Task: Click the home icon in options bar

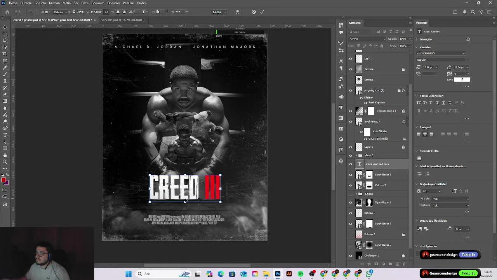Action: tap(7, 12)
